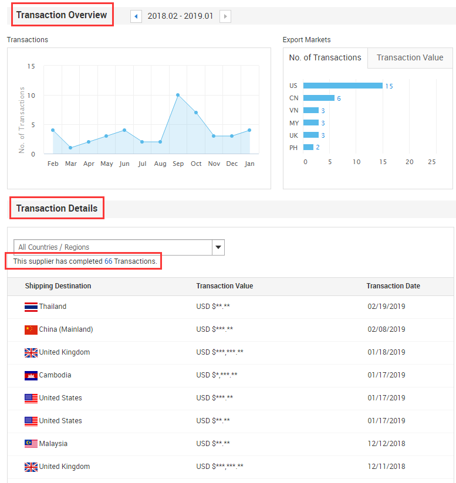Click the Transaction Value column header

click(225, 286)
